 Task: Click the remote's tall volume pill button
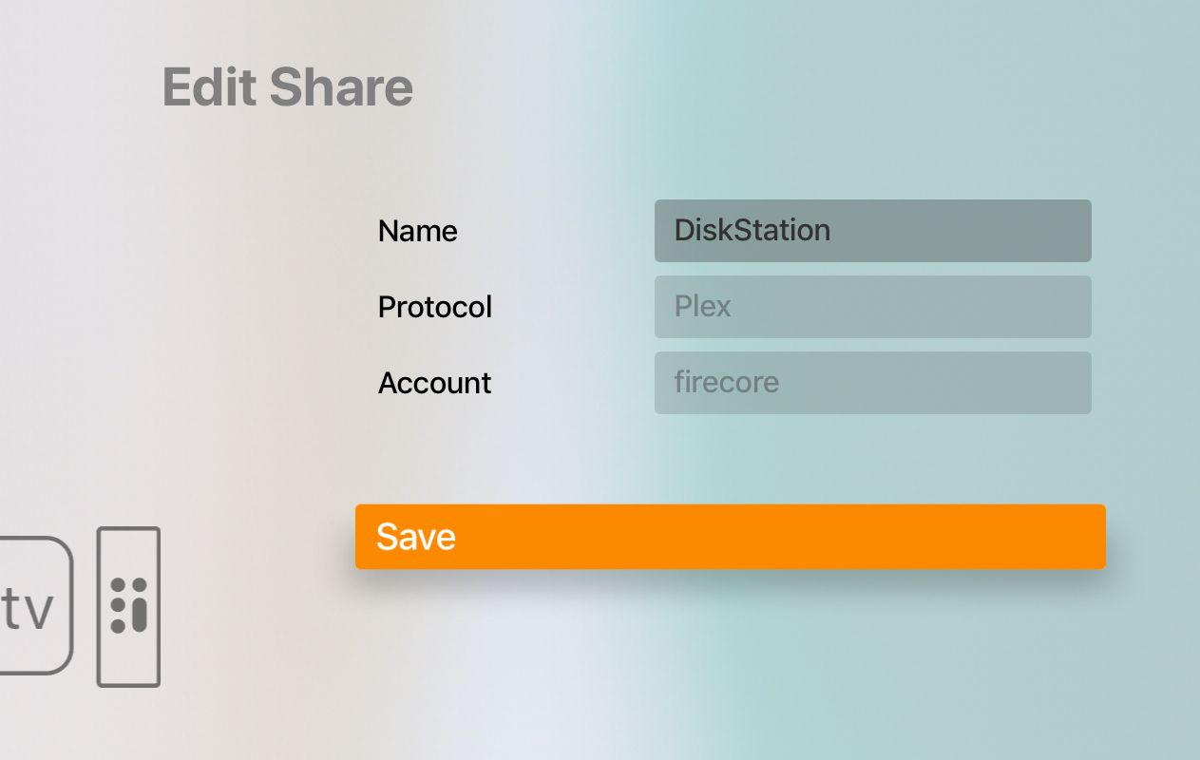tap(140, 615)
